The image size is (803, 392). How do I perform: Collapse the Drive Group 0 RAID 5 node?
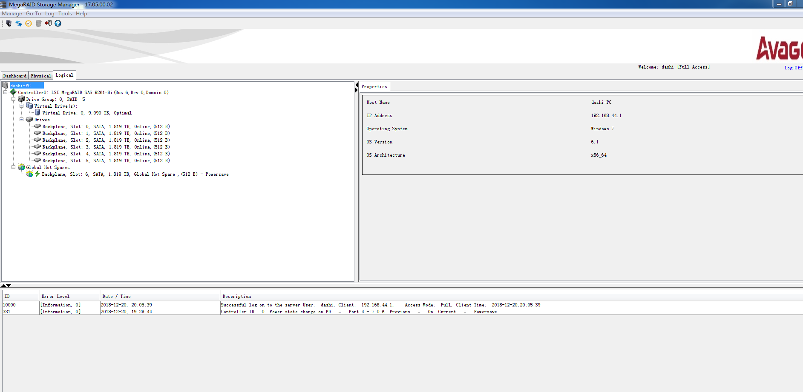13,99
